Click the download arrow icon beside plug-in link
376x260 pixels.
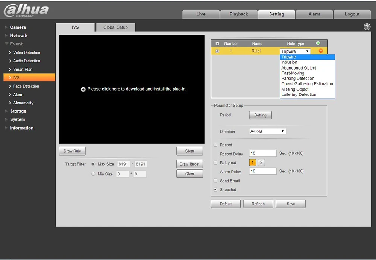pos(83,89)
